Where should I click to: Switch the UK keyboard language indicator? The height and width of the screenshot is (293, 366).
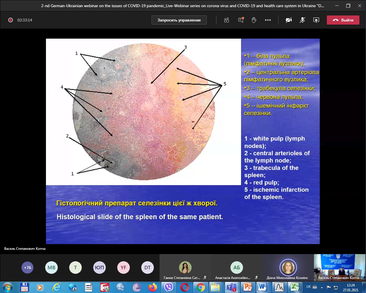(309, 287)
